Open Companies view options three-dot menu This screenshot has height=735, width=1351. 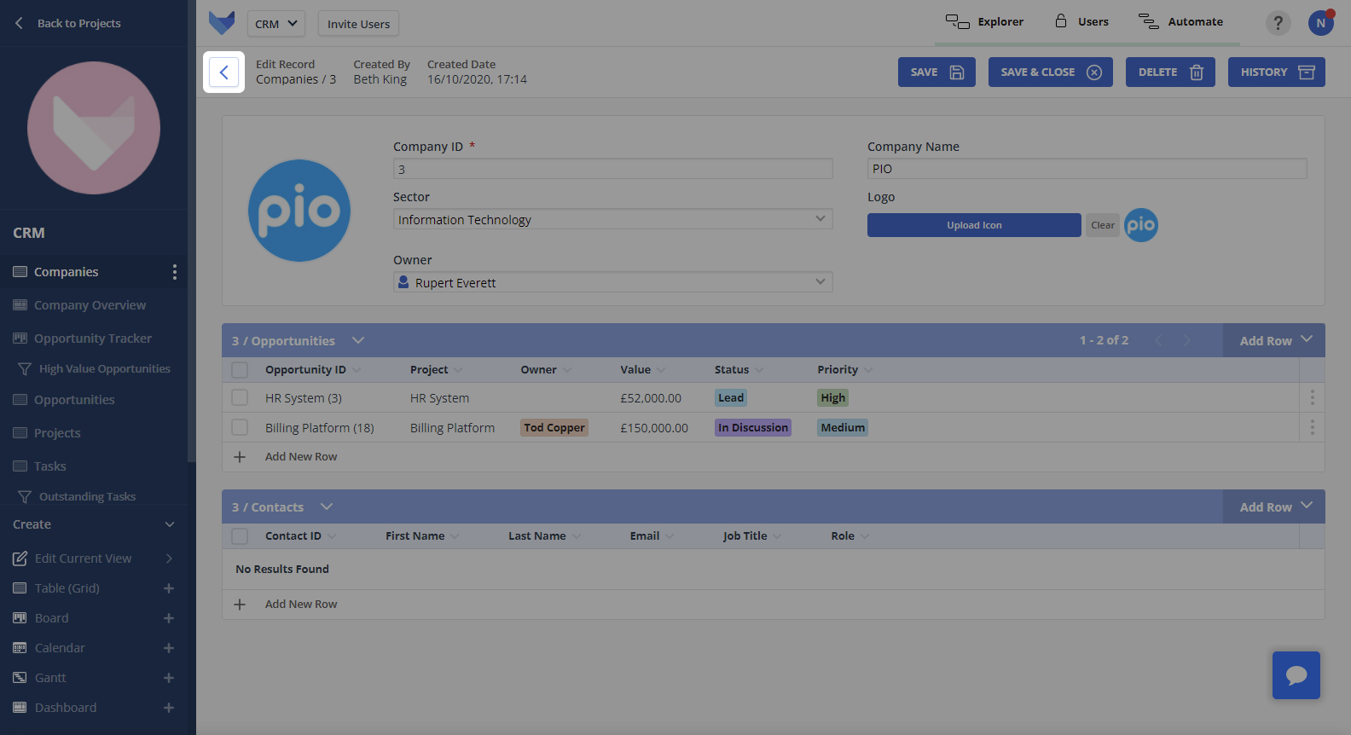click(175, 272)
